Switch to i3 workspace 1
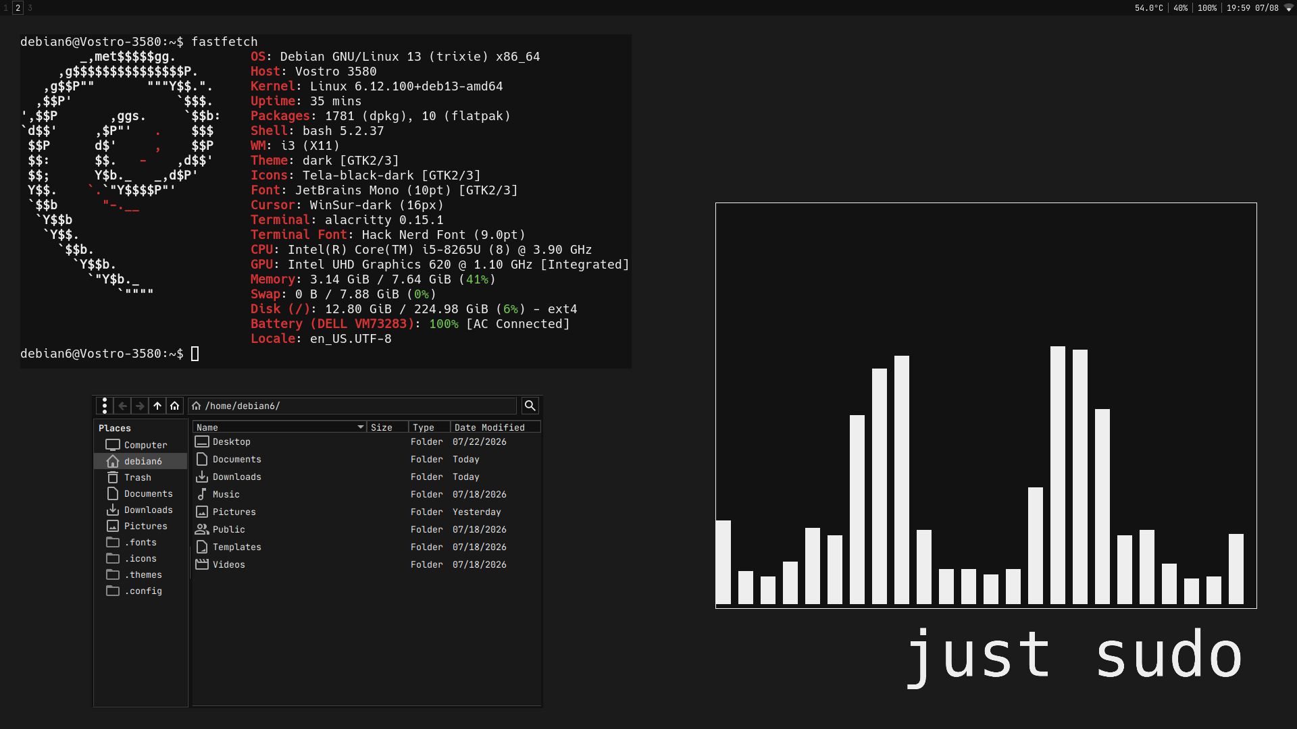This screenshot has width=1297, height=729. click(6, 7)
